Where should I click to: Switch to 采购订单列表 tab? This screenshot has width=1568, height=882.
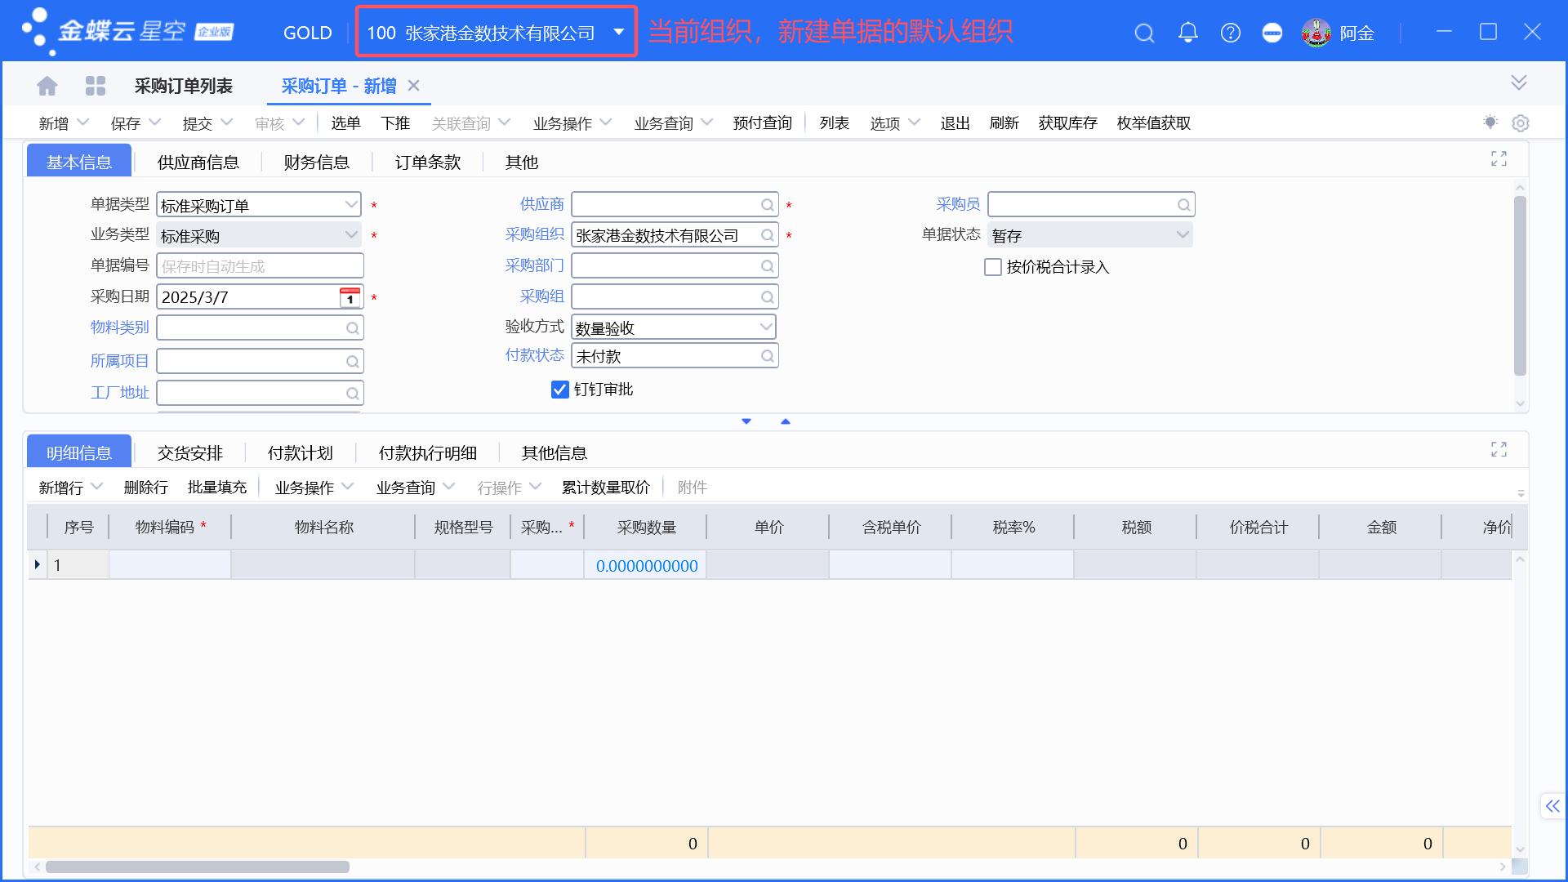[184, 86]
